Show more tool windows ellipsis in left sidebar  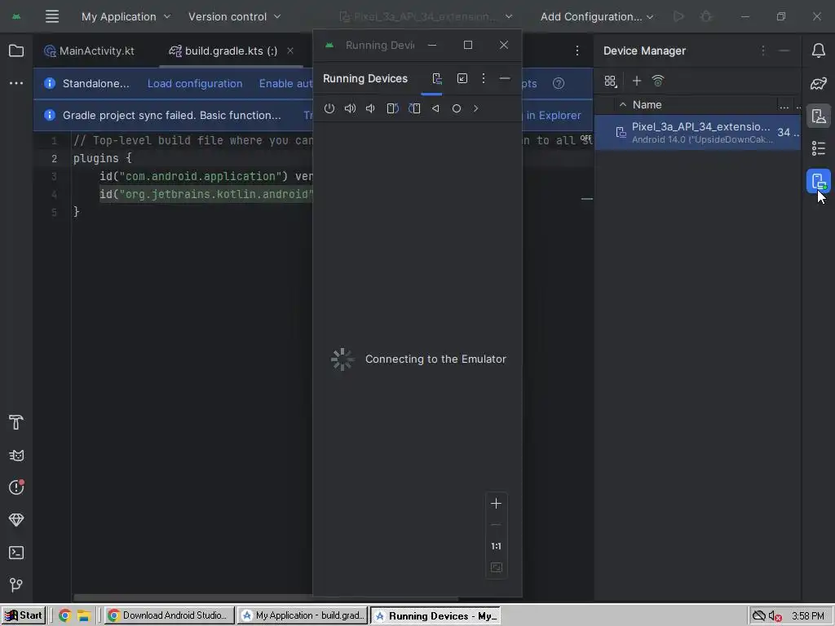click(x=16, y=83)
